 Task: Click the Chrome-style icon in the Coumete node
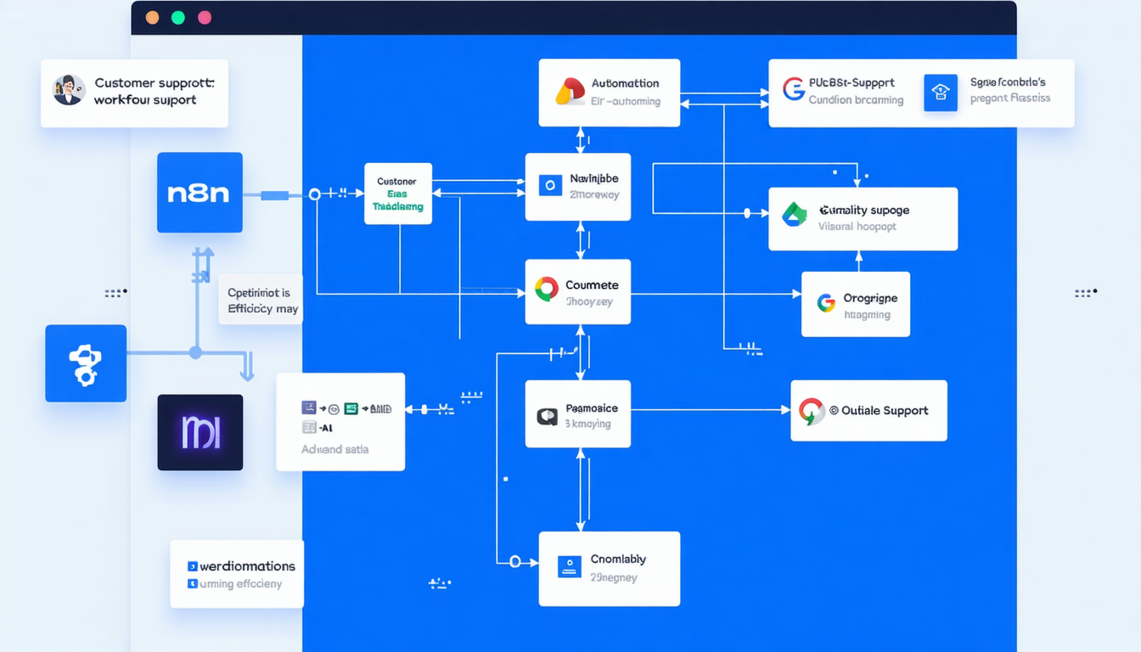point(547,289)
